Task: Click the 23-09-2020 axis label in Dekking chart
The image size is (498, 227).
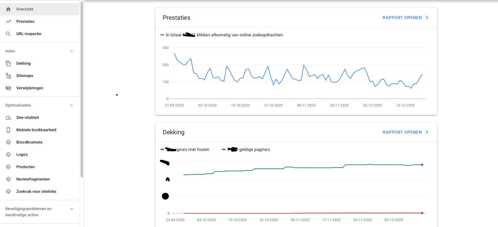Action: tap(175, 220)
